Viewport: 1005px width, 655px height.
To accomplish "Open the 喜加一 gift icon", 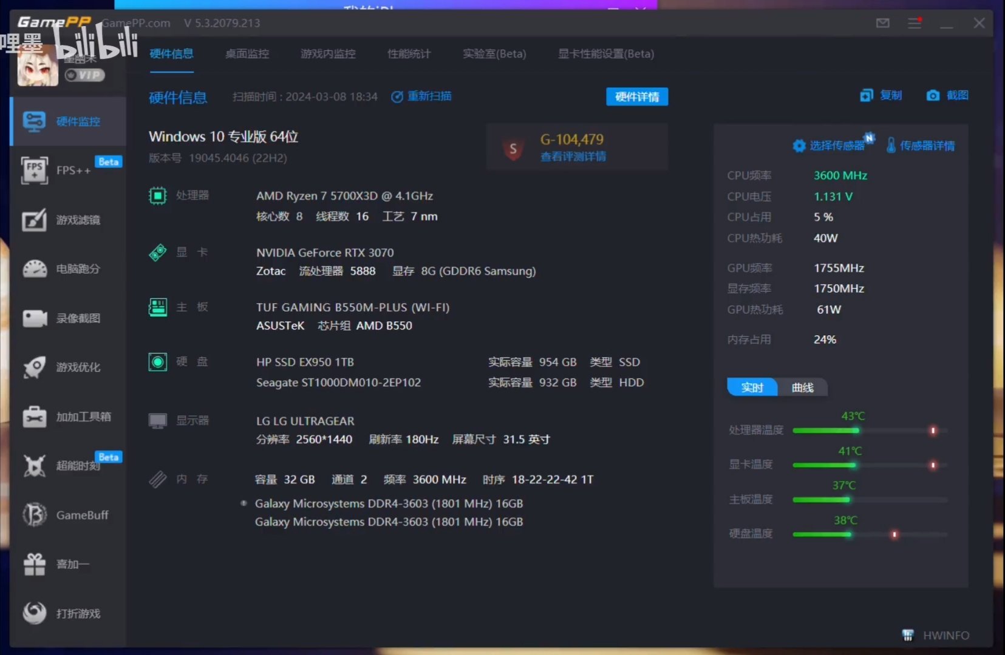I will click(x=34, y=564).
